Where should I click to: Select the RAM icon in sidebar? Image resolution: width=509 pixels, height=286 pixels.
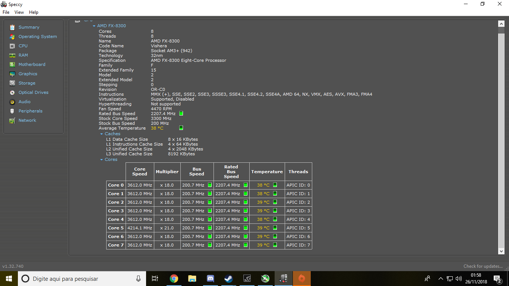(x=12, y=55)
